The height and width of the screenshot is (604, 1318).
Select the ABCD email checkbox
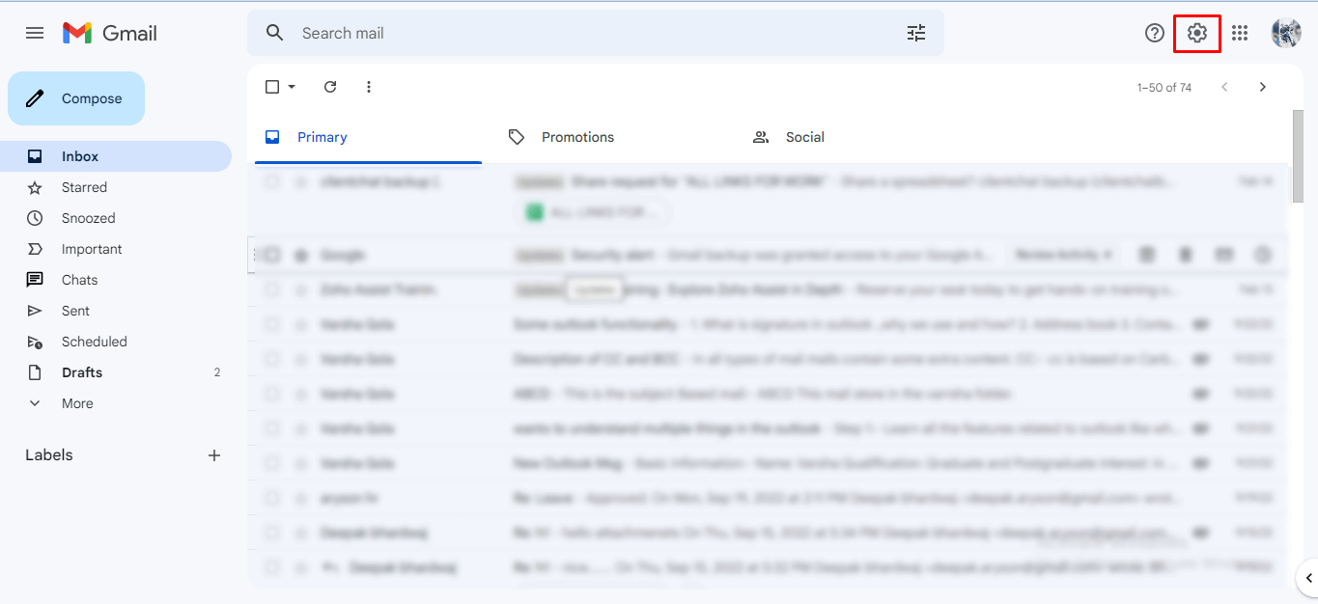click(x=272, y=394)
